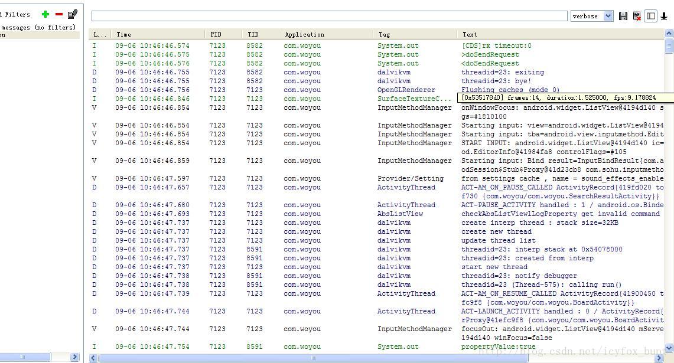Select the ACT-LAUNCH_ACTIVITY handled message
Image resolution: width=674 pixels, height=363 pixels.
(562, 315)
